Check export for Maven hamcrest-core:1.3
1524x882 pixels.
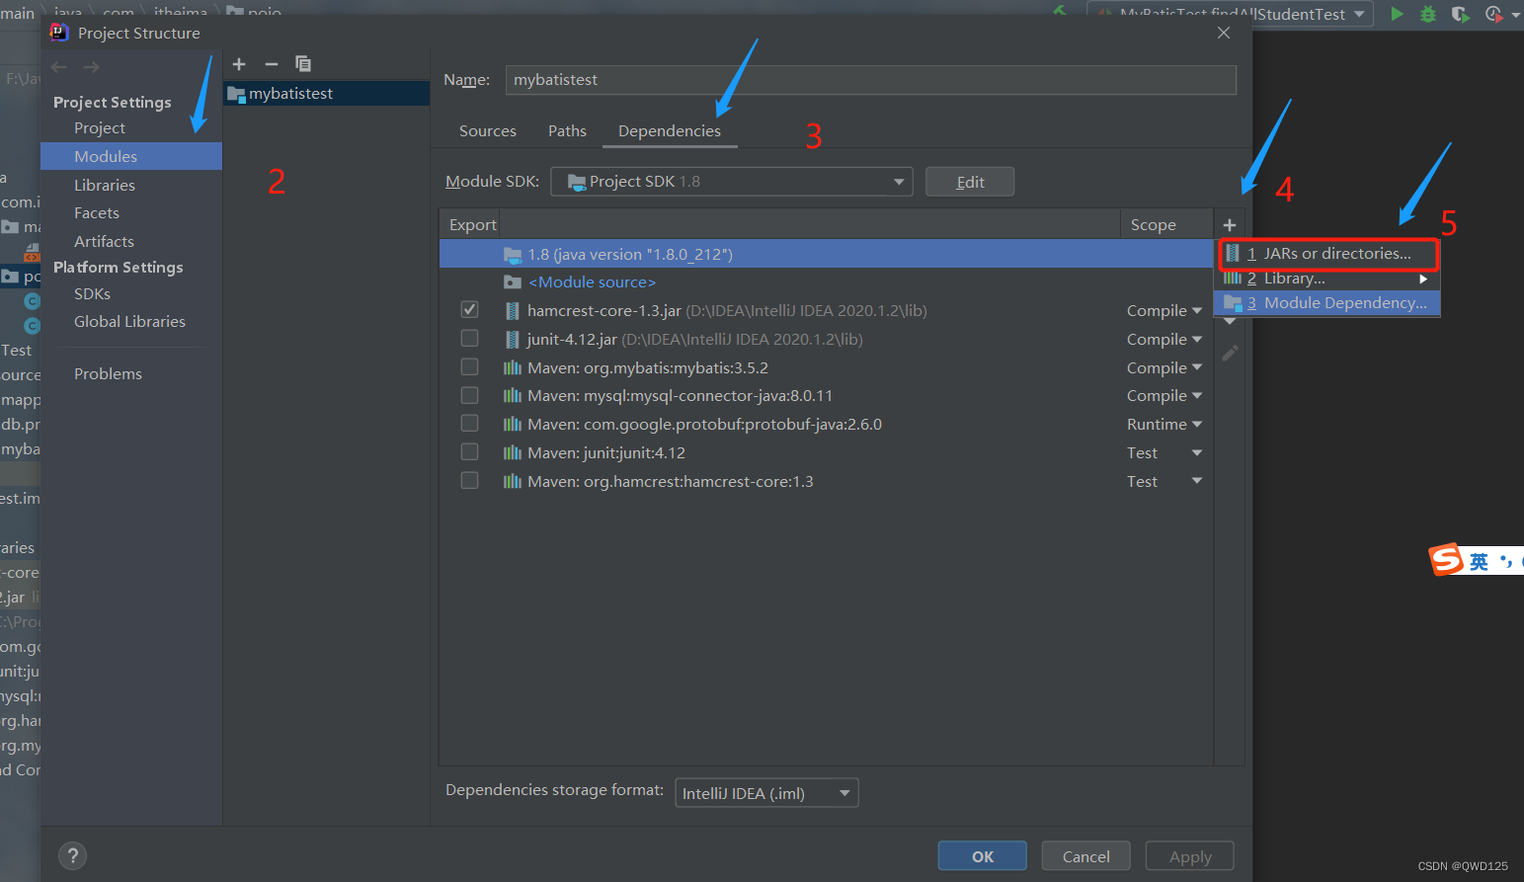click(x=470, y=481)
